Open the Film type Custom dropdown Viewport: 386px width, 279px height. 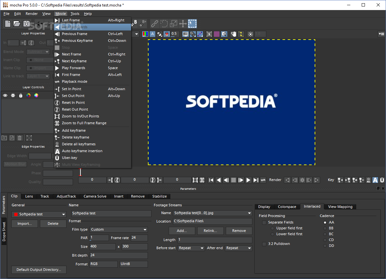[119, 229]
